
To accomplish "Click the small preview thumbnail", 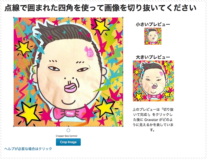I will (x=153, y=36).
